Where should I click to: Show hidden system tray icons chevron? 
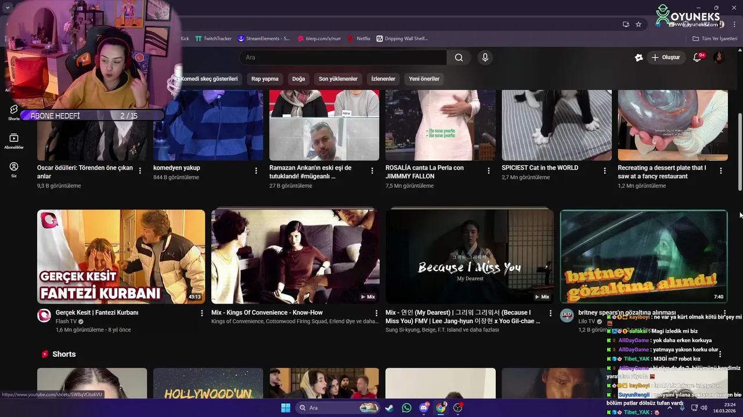tap(670, 408)
